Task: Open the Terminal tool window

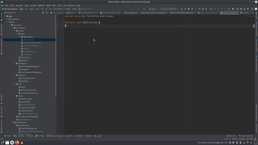Action: click(40, 136)
